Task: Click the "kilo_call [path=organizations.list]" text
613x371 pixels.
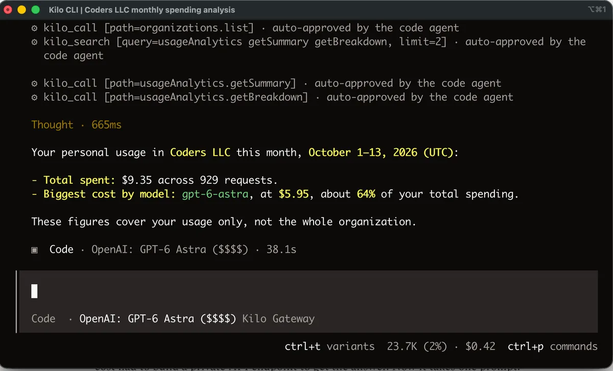Action: [149, 28]
